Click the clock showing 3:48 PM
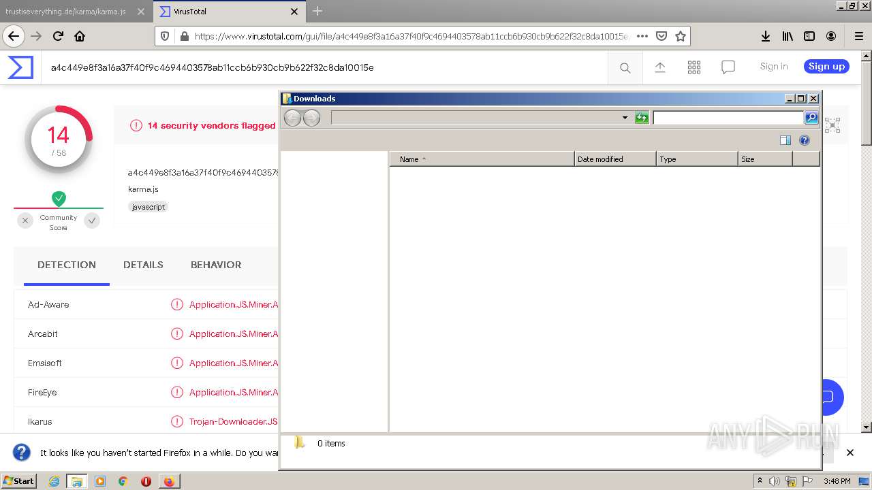This screenshot has height=490, width=872. pyautogui.click(x=837, y=481)
